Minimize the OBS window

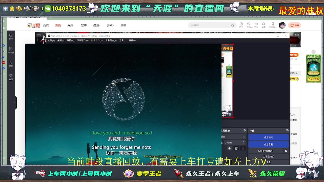pyautogui.click(x=270, y=36)
